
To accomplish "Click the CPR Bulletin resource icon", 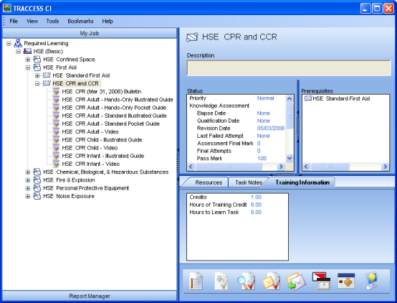I will [56, 92].
